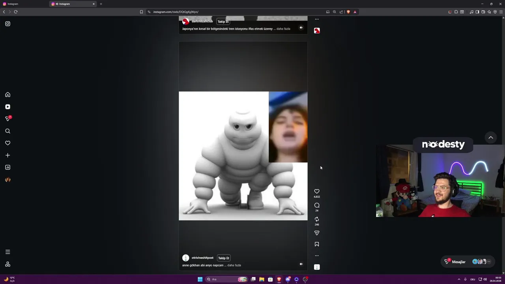Switch to the first Instagram tab

pos(24,4)
